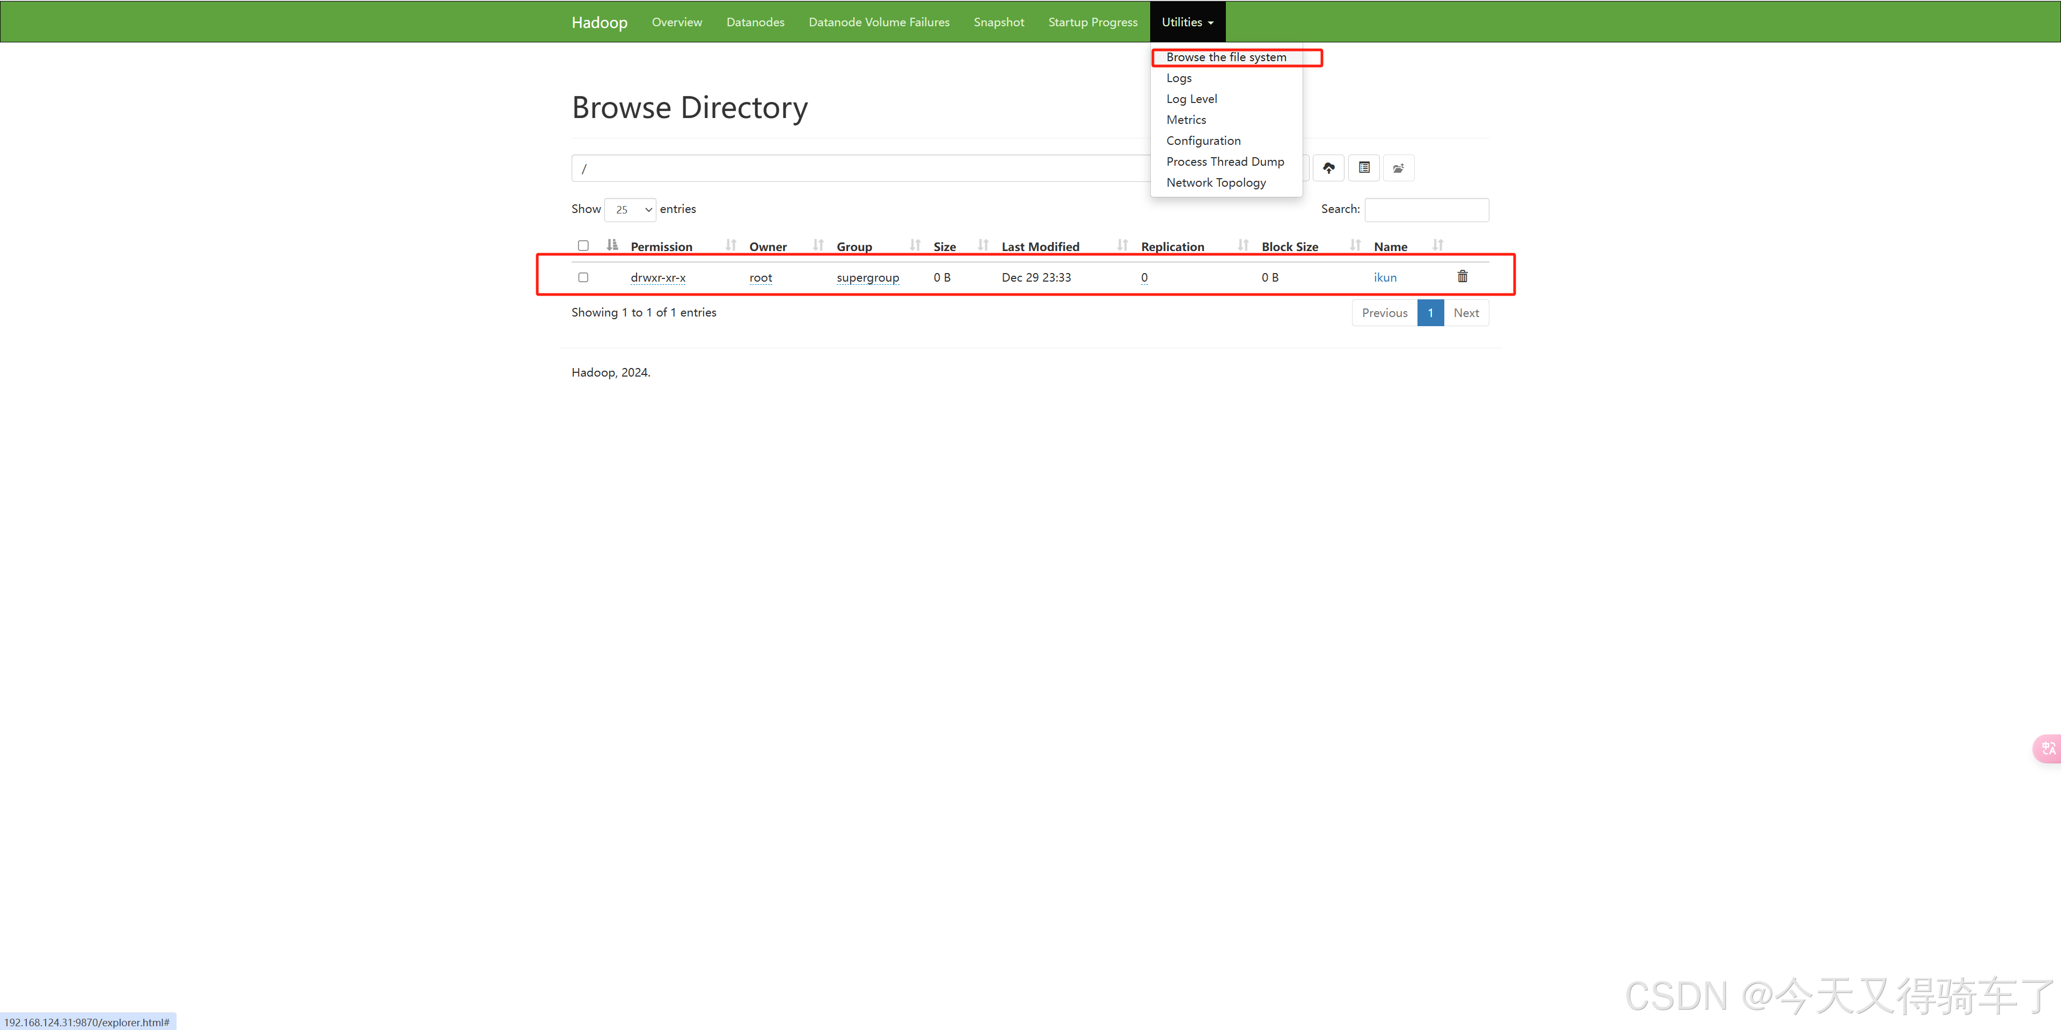
Task: Click the sort arrows after Name column
Action: pyautogui.click(x=1438, y=246)
